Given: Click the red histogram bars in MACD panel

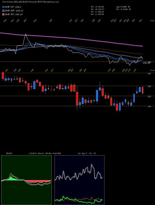Looking at the screenshot, I should 38,181.
